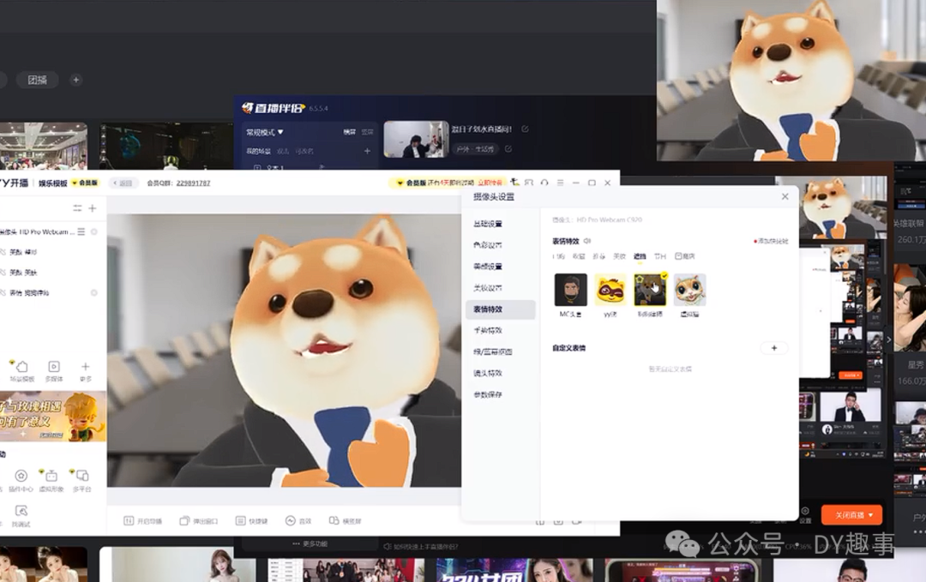Switch landscape/portrait with 横竖屏 button
This screenshot has height=582, width=926.
pos(345,520)
